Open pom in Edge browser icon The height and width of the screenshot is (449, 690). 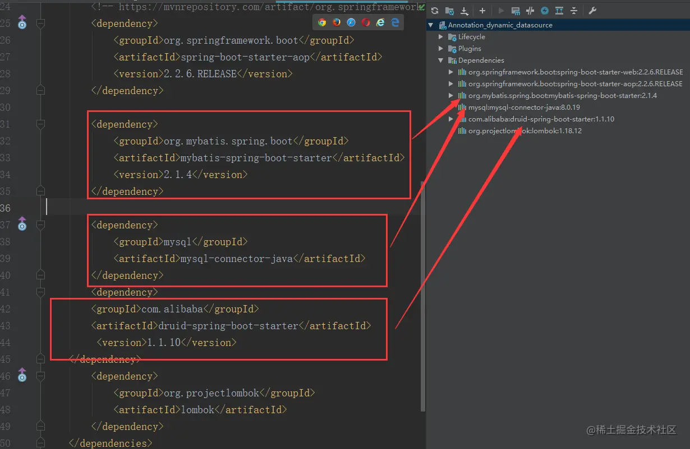[395, 22]
